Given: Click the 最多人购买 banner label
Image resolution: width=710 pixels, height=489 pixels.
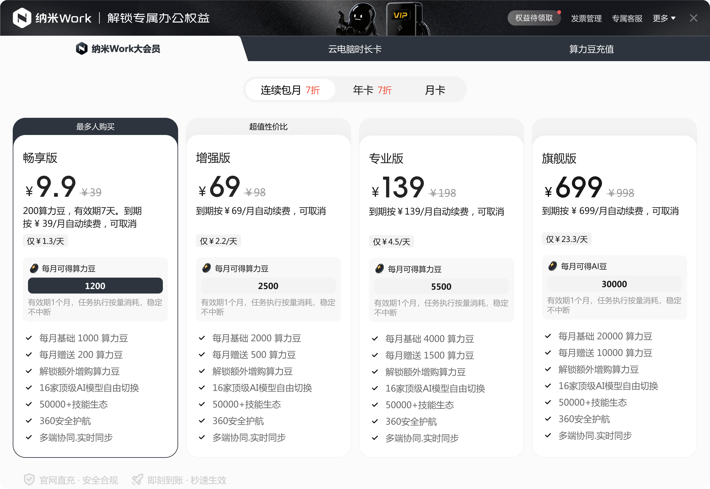Looking at the screenshot, I should tap(95, 126).
